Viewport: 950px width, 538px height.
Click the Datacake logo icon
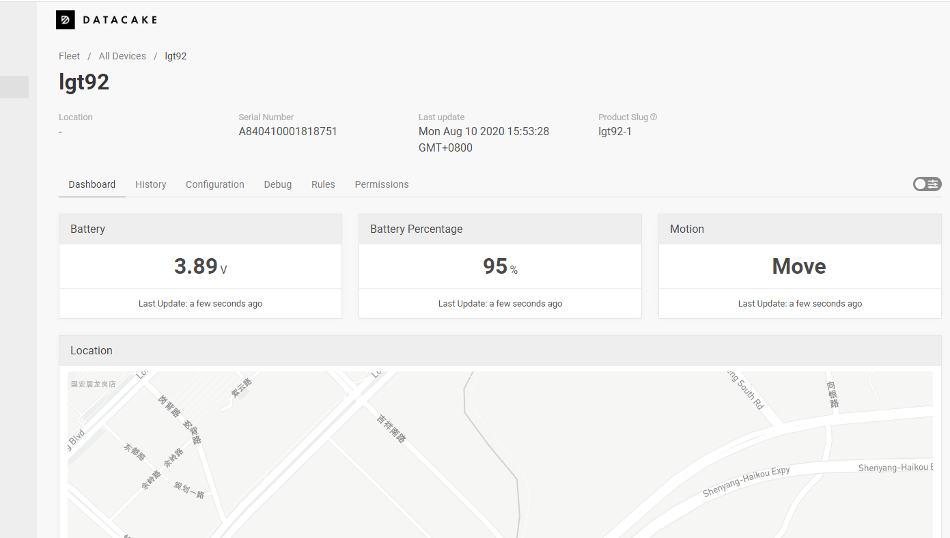[x=66, y=20]
